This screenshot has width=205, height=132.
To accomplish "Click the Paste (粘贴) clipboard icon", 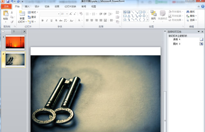I will pos(6,13).
